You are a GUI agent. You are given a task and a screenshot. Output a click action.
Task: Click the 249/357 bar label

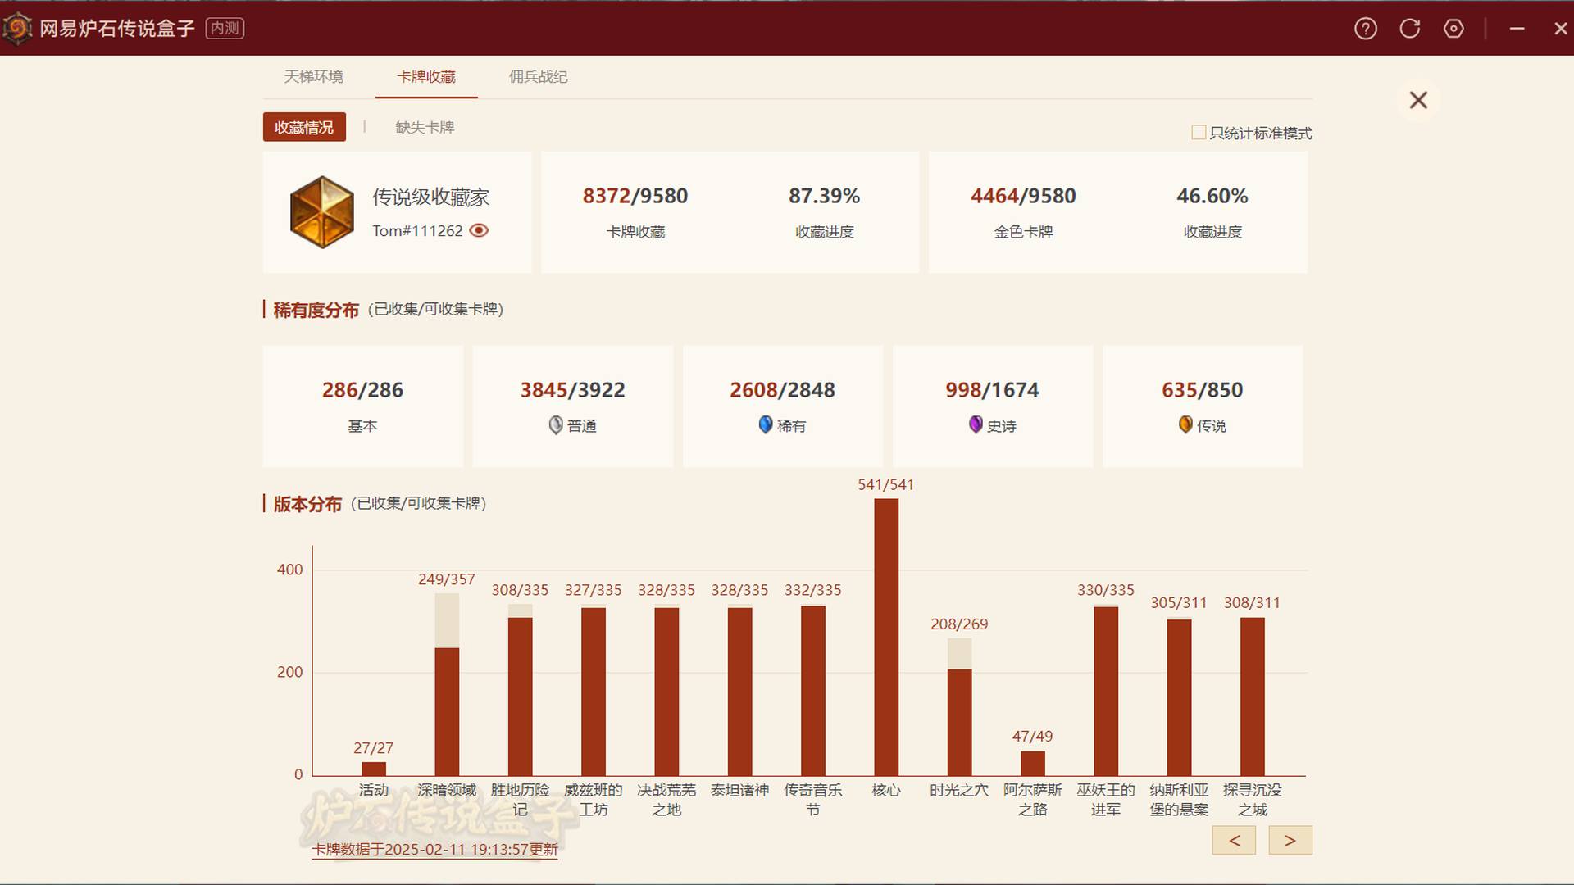447,579
